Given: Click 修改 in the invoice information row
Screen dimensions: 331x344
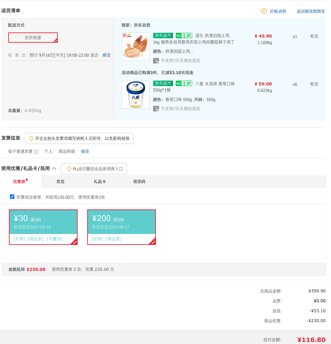Looking at the screenshot, I should pos(85,151).
